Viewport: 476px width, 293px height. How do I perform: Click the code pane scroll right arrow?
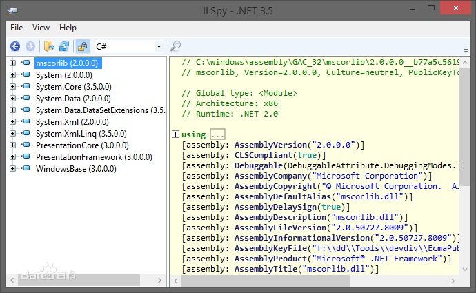453,281
